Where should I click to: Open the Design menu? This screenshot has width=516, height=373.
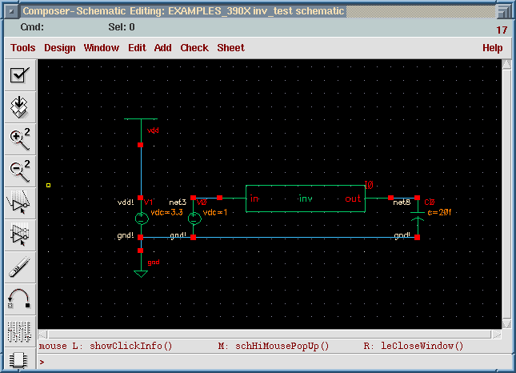pyautogui.click(x=59, y=48)
